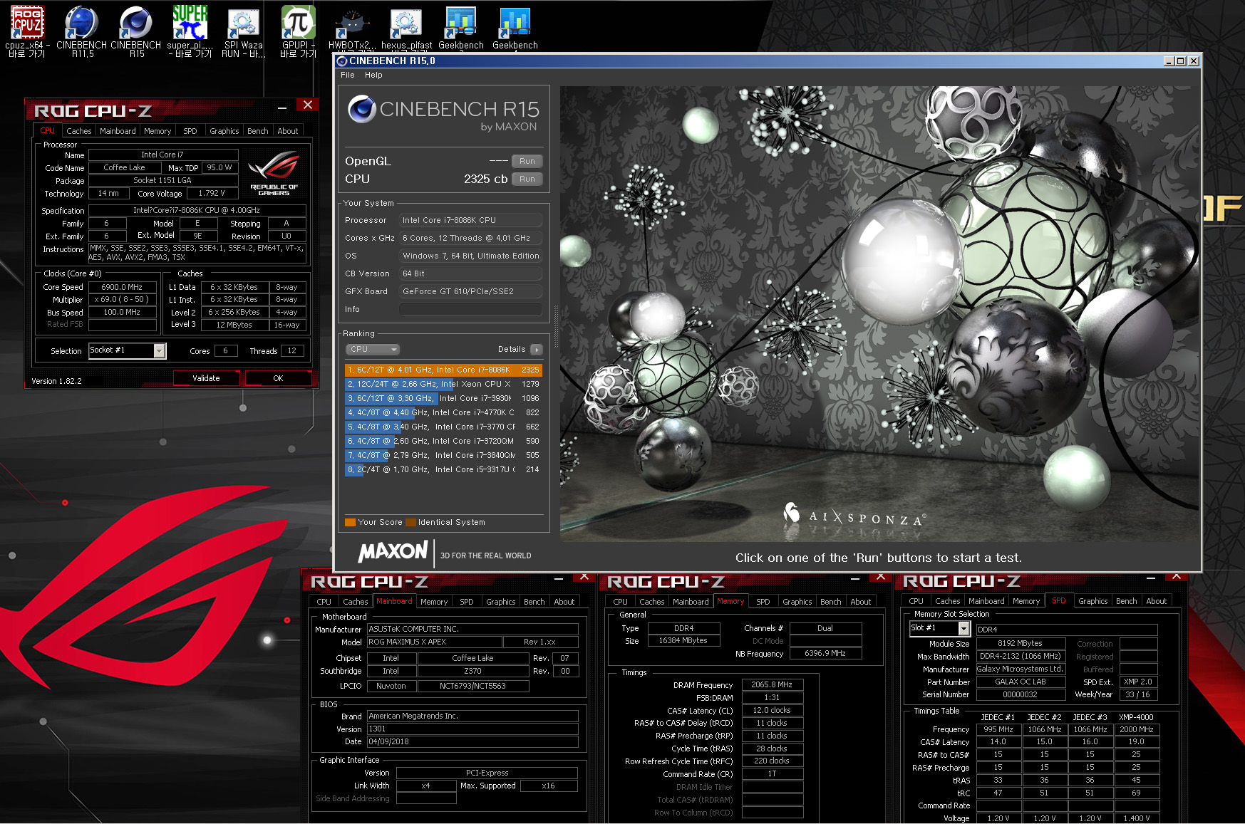The height and width of the screenshot is (824, 1245).
Task: Select Graphics tab in CPU-Z SPD window
Action: 1093,601
